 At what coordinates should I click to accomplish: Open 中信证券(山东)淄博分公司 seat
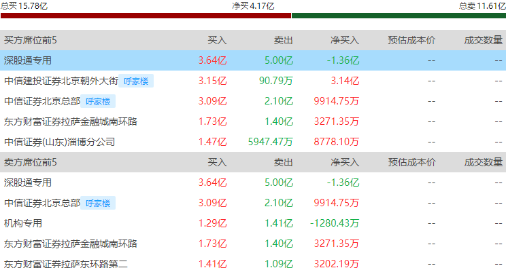point(59,142)
